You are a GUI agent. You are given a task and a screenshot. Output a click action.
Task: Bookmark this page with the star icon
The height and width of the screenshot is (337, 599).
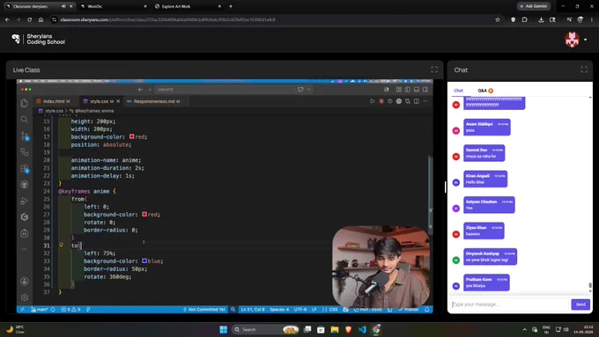coord(498,19)
